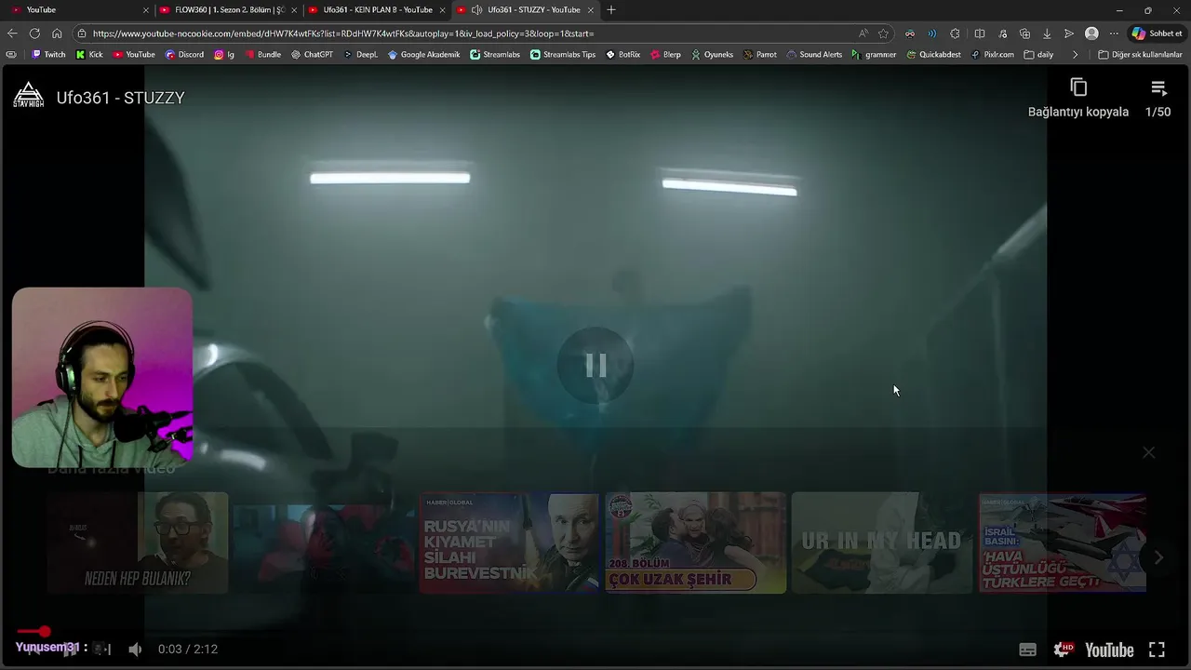This screenshot has width=1191, height=670.
Task: Open the grammer bookmark
Action: point(874,54)
